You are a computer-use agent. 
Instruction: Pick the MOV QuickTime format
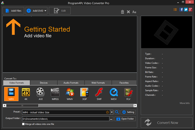(114, 94)
